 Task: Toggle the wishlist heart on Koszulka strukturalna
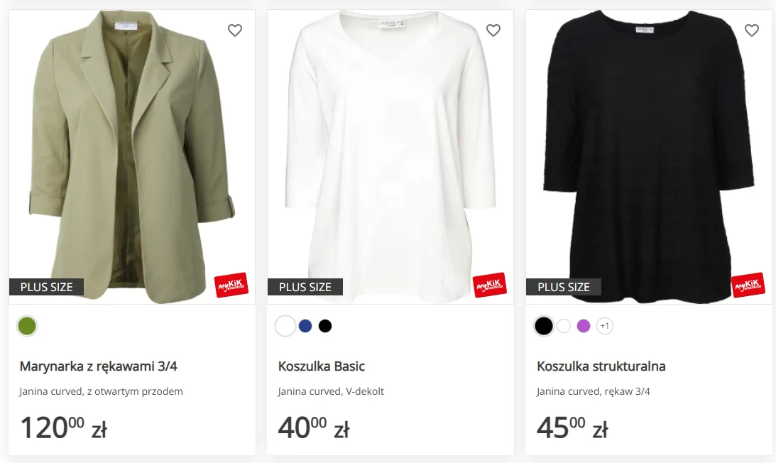coord(752,30)
